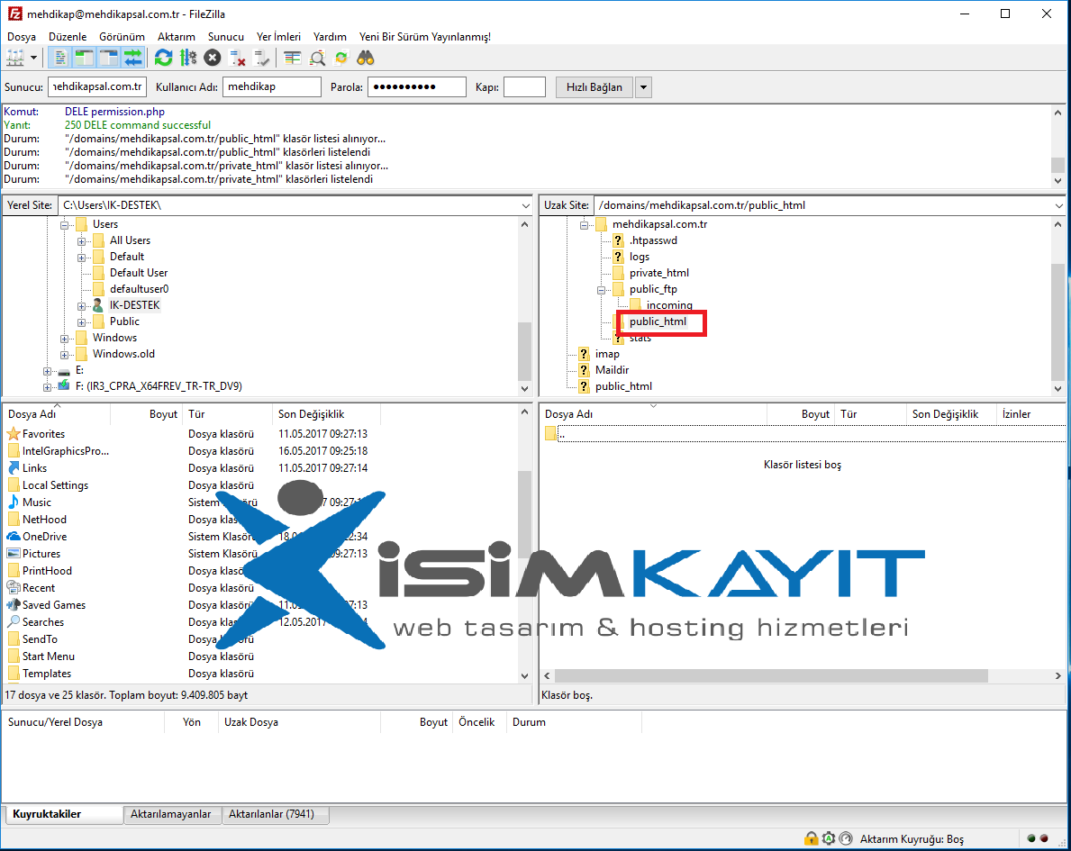Expand the Windows local folder
The image size is (1071, 851).
pos(64,338)
